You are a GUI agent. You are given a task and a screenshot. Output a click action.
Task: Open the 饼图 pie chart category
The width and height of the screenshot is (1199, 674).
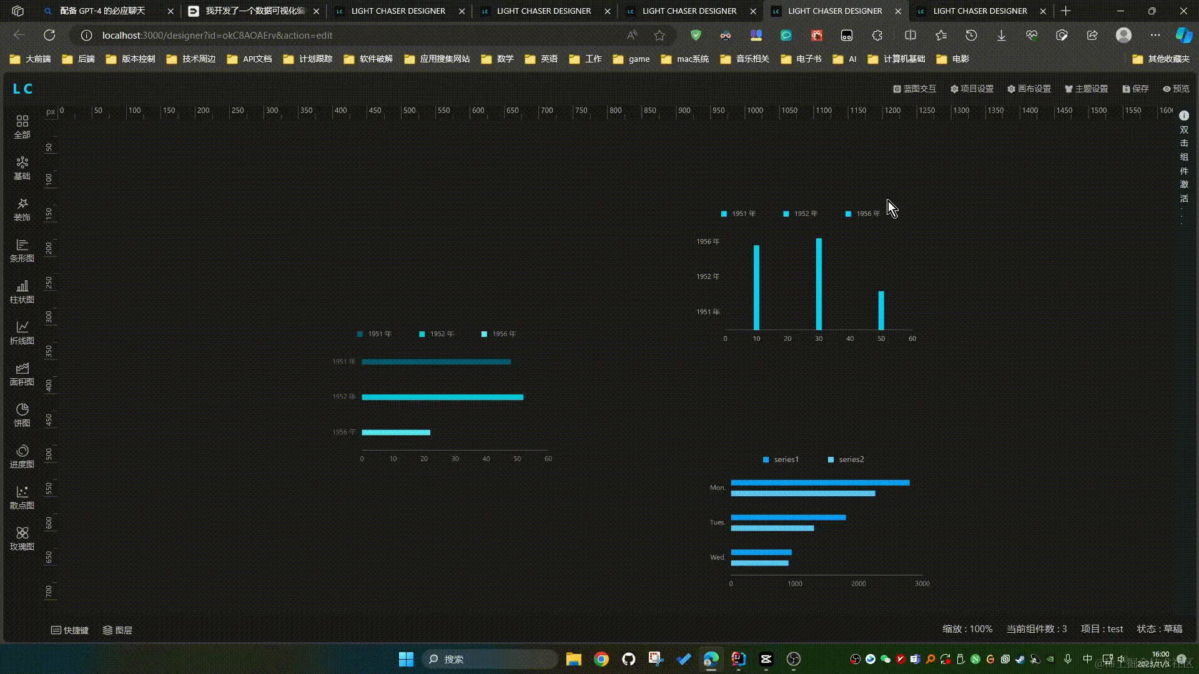[x=22, y=414]
